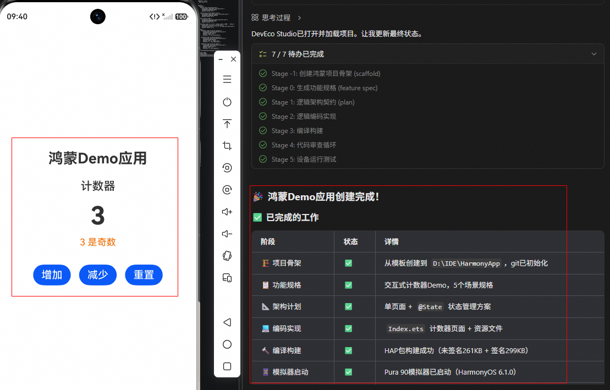Tap the circle Home navigation icon
This screenshot has width=610, height=390.
(x=227, y=344)
